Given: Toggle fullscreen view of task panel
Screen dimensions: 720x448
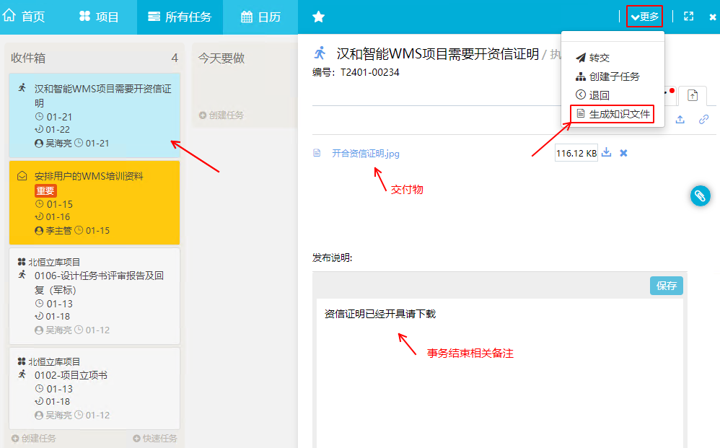Looking at the screenshot, I should [688, 17].
